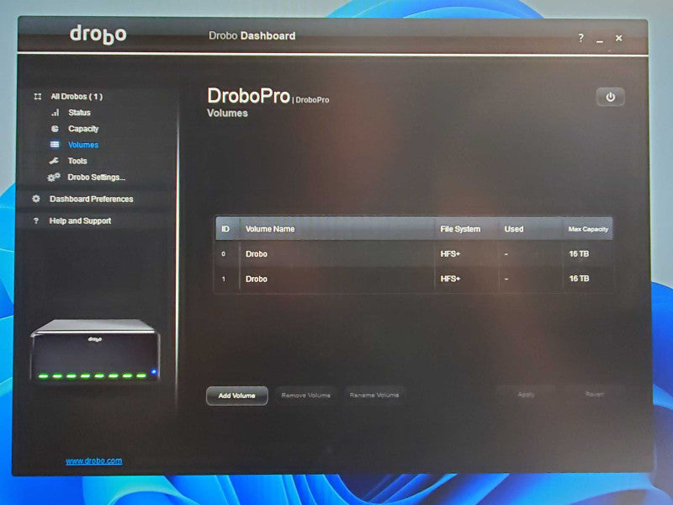Viewport: 673px width, 505px height.
Task: Select volume row with ID 1
Action: tap(414, 279)
